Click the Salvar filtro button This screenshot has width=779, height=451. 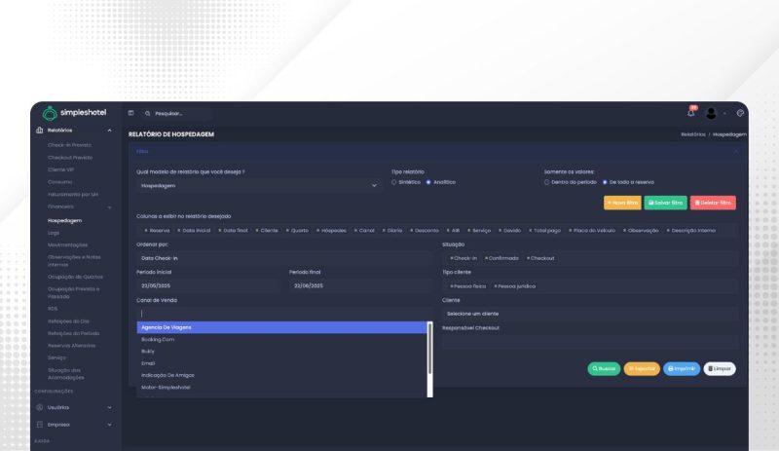click(x=665, y=203)
